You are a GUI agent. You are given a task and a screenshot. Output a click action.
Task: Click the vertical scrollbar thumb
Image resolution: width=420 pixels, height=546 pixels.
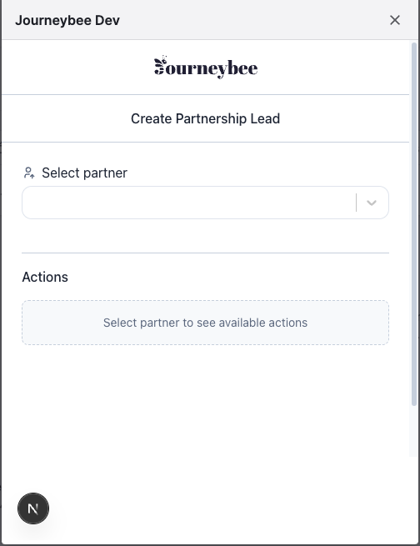(413, 224)
